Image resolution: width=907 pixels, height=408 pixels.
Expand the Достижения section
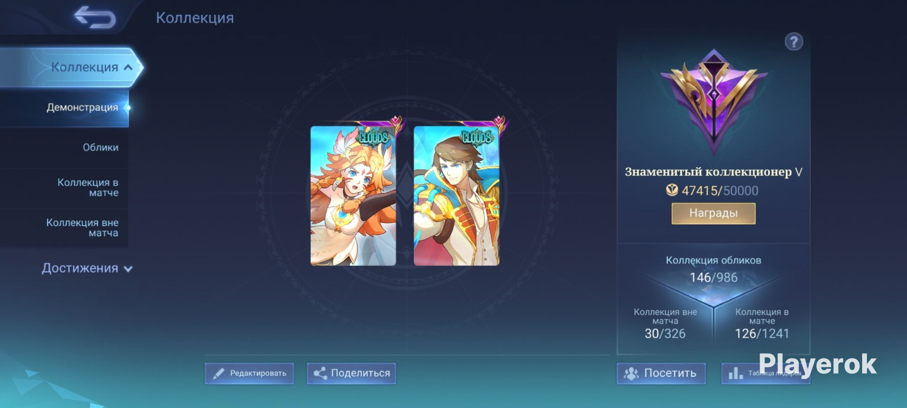point(87,268)
